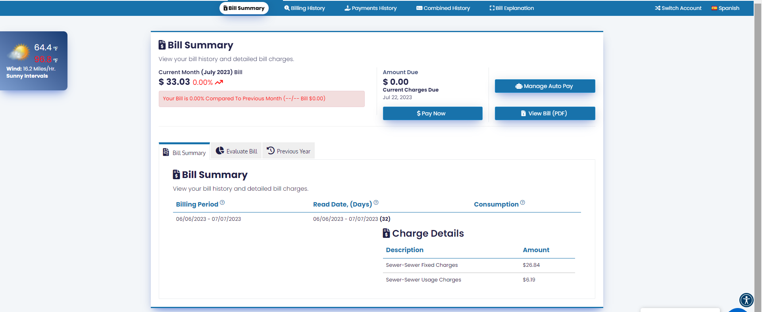
Task: Open View Bill (PDF)
Action: 545,113
